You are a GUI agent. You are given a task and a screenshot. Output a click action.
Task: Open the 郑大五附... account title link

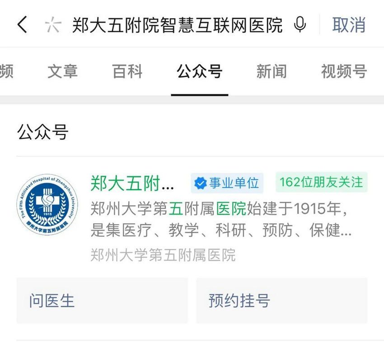[132, 183]
